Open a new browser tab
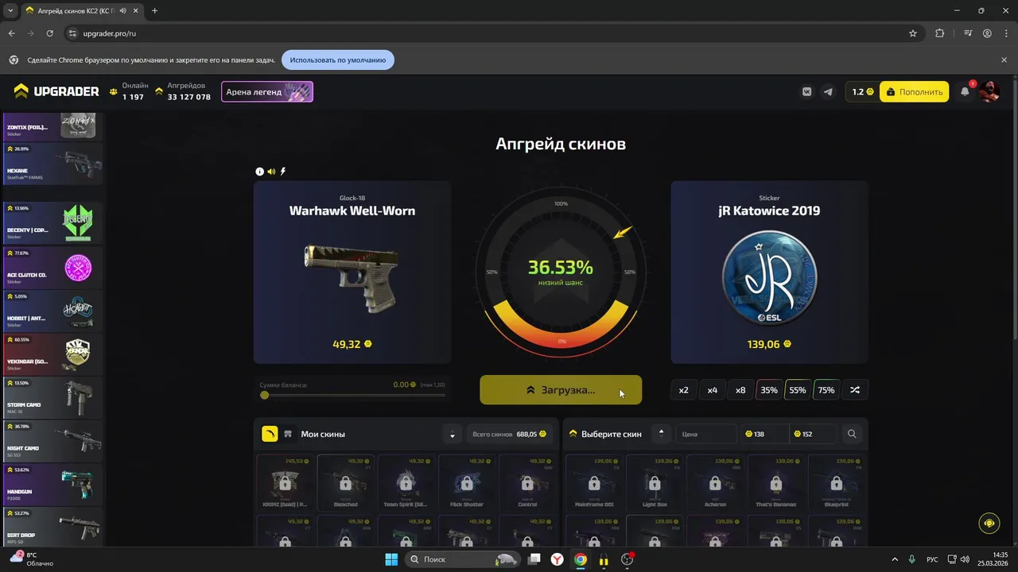The image size is (1018, 572). pyautogui.click(x=154, y=10)
